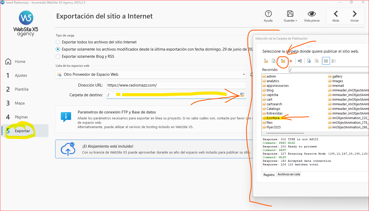Click the WebSite X5 agency logo
The image size is (369, 211).
26,24
